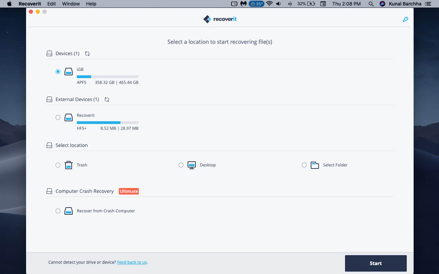Screen dimensions: 439x274
Task: Click the Thu 2:08 PM clock
Action: click(x=346, y=4)
